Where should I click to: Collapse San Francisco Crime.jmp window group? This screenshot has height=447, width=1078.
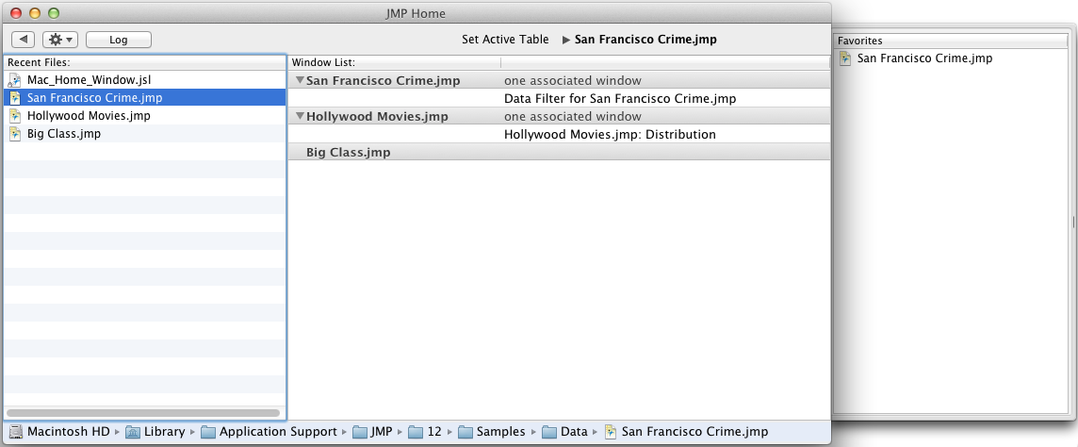point(300,81)
